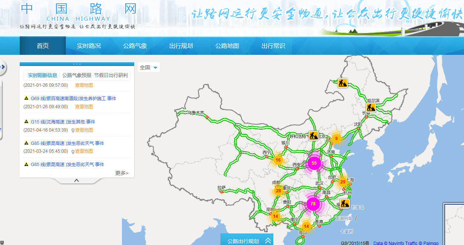Select the 西安 city marker dot
This screenshot has height=245, width=464.
(x=297, y=169)
